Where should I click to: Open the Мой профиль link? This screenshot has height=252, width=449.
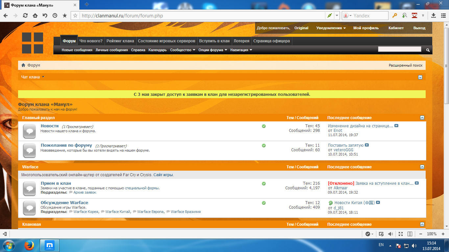pyautogui.click(x=366, y=28)
